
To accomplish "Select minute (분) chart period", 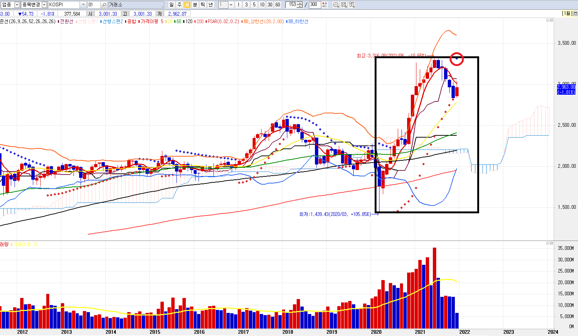I will pyautogui.click(x=195, y=5).
